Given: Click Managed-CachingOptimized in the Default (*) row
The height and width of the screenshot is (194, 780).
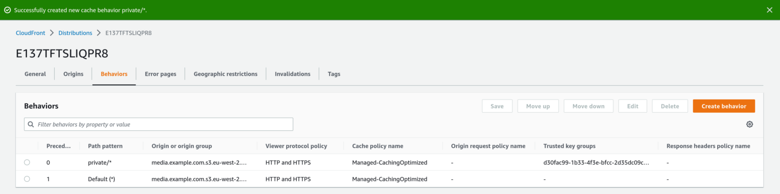Looking at the screenshot, I should click(390, 179).
